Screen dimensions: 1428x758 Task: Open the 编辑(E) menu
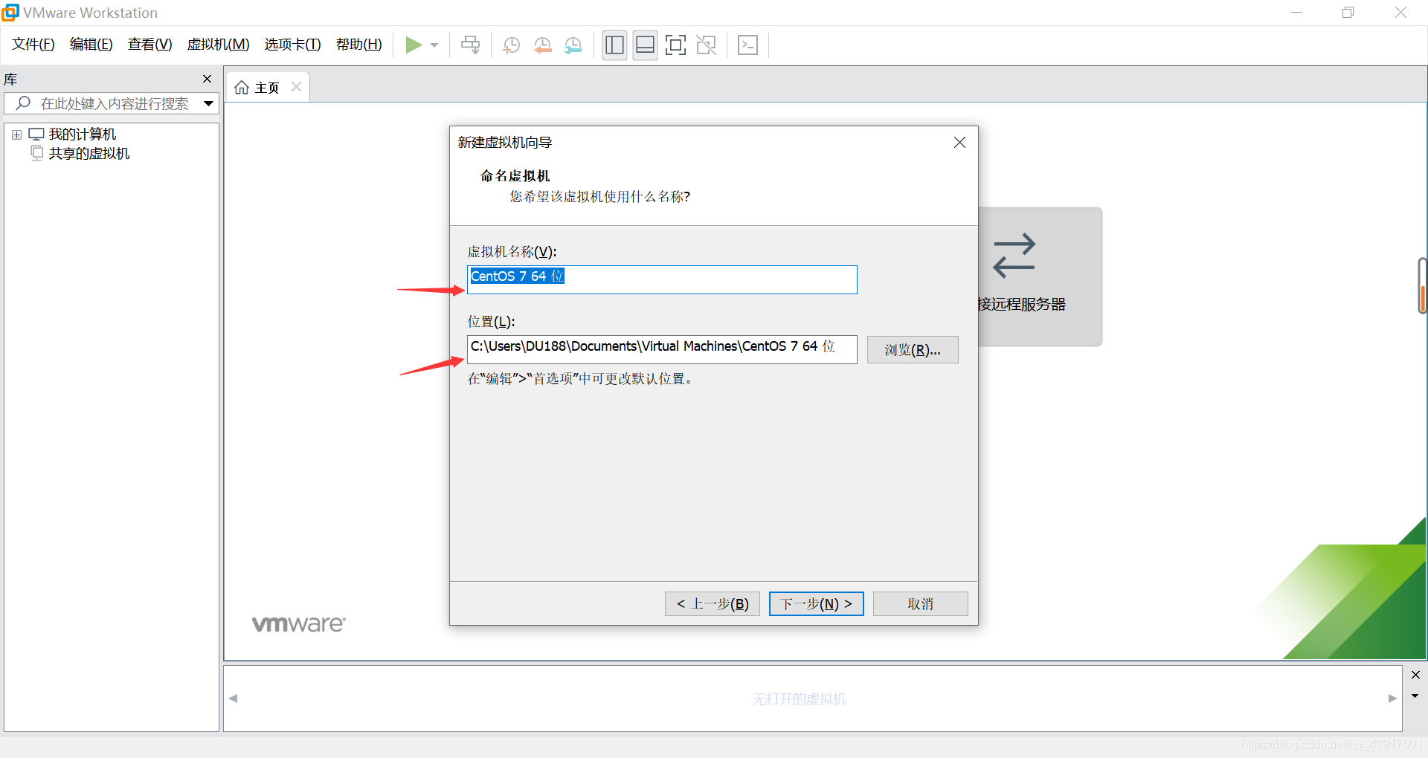pos(91,45)
